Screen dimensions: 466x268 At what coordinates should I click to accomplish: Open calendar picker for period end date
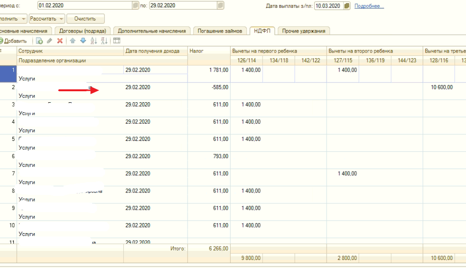(220, 6)
